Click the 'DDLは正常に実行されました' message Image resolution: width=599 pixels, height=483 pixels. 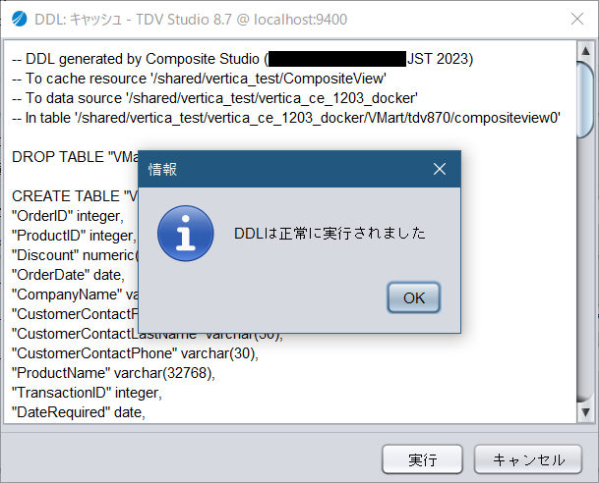(329, 234)
